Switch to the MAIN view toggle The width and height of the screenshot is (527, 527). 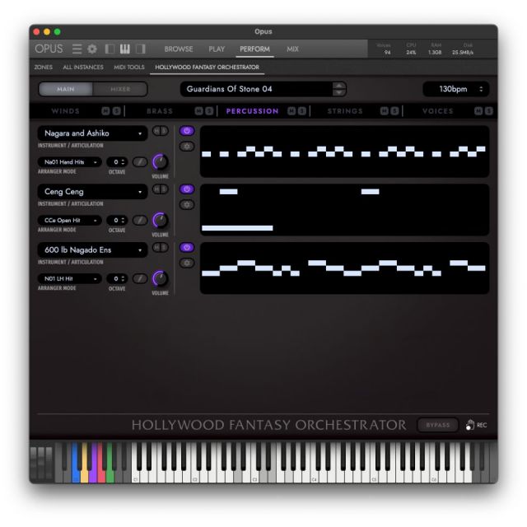tap(66, 89)
